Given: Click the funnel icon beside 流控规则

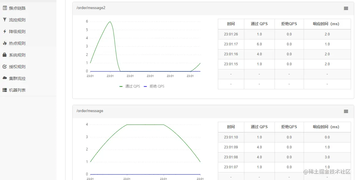Looking at the screenshot, I should click(5, 20).
